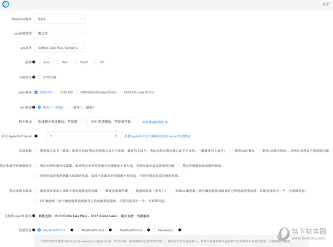Click the info icon beside 主板型号
This screenshot has height=247, width=333.
pos(34,77)
